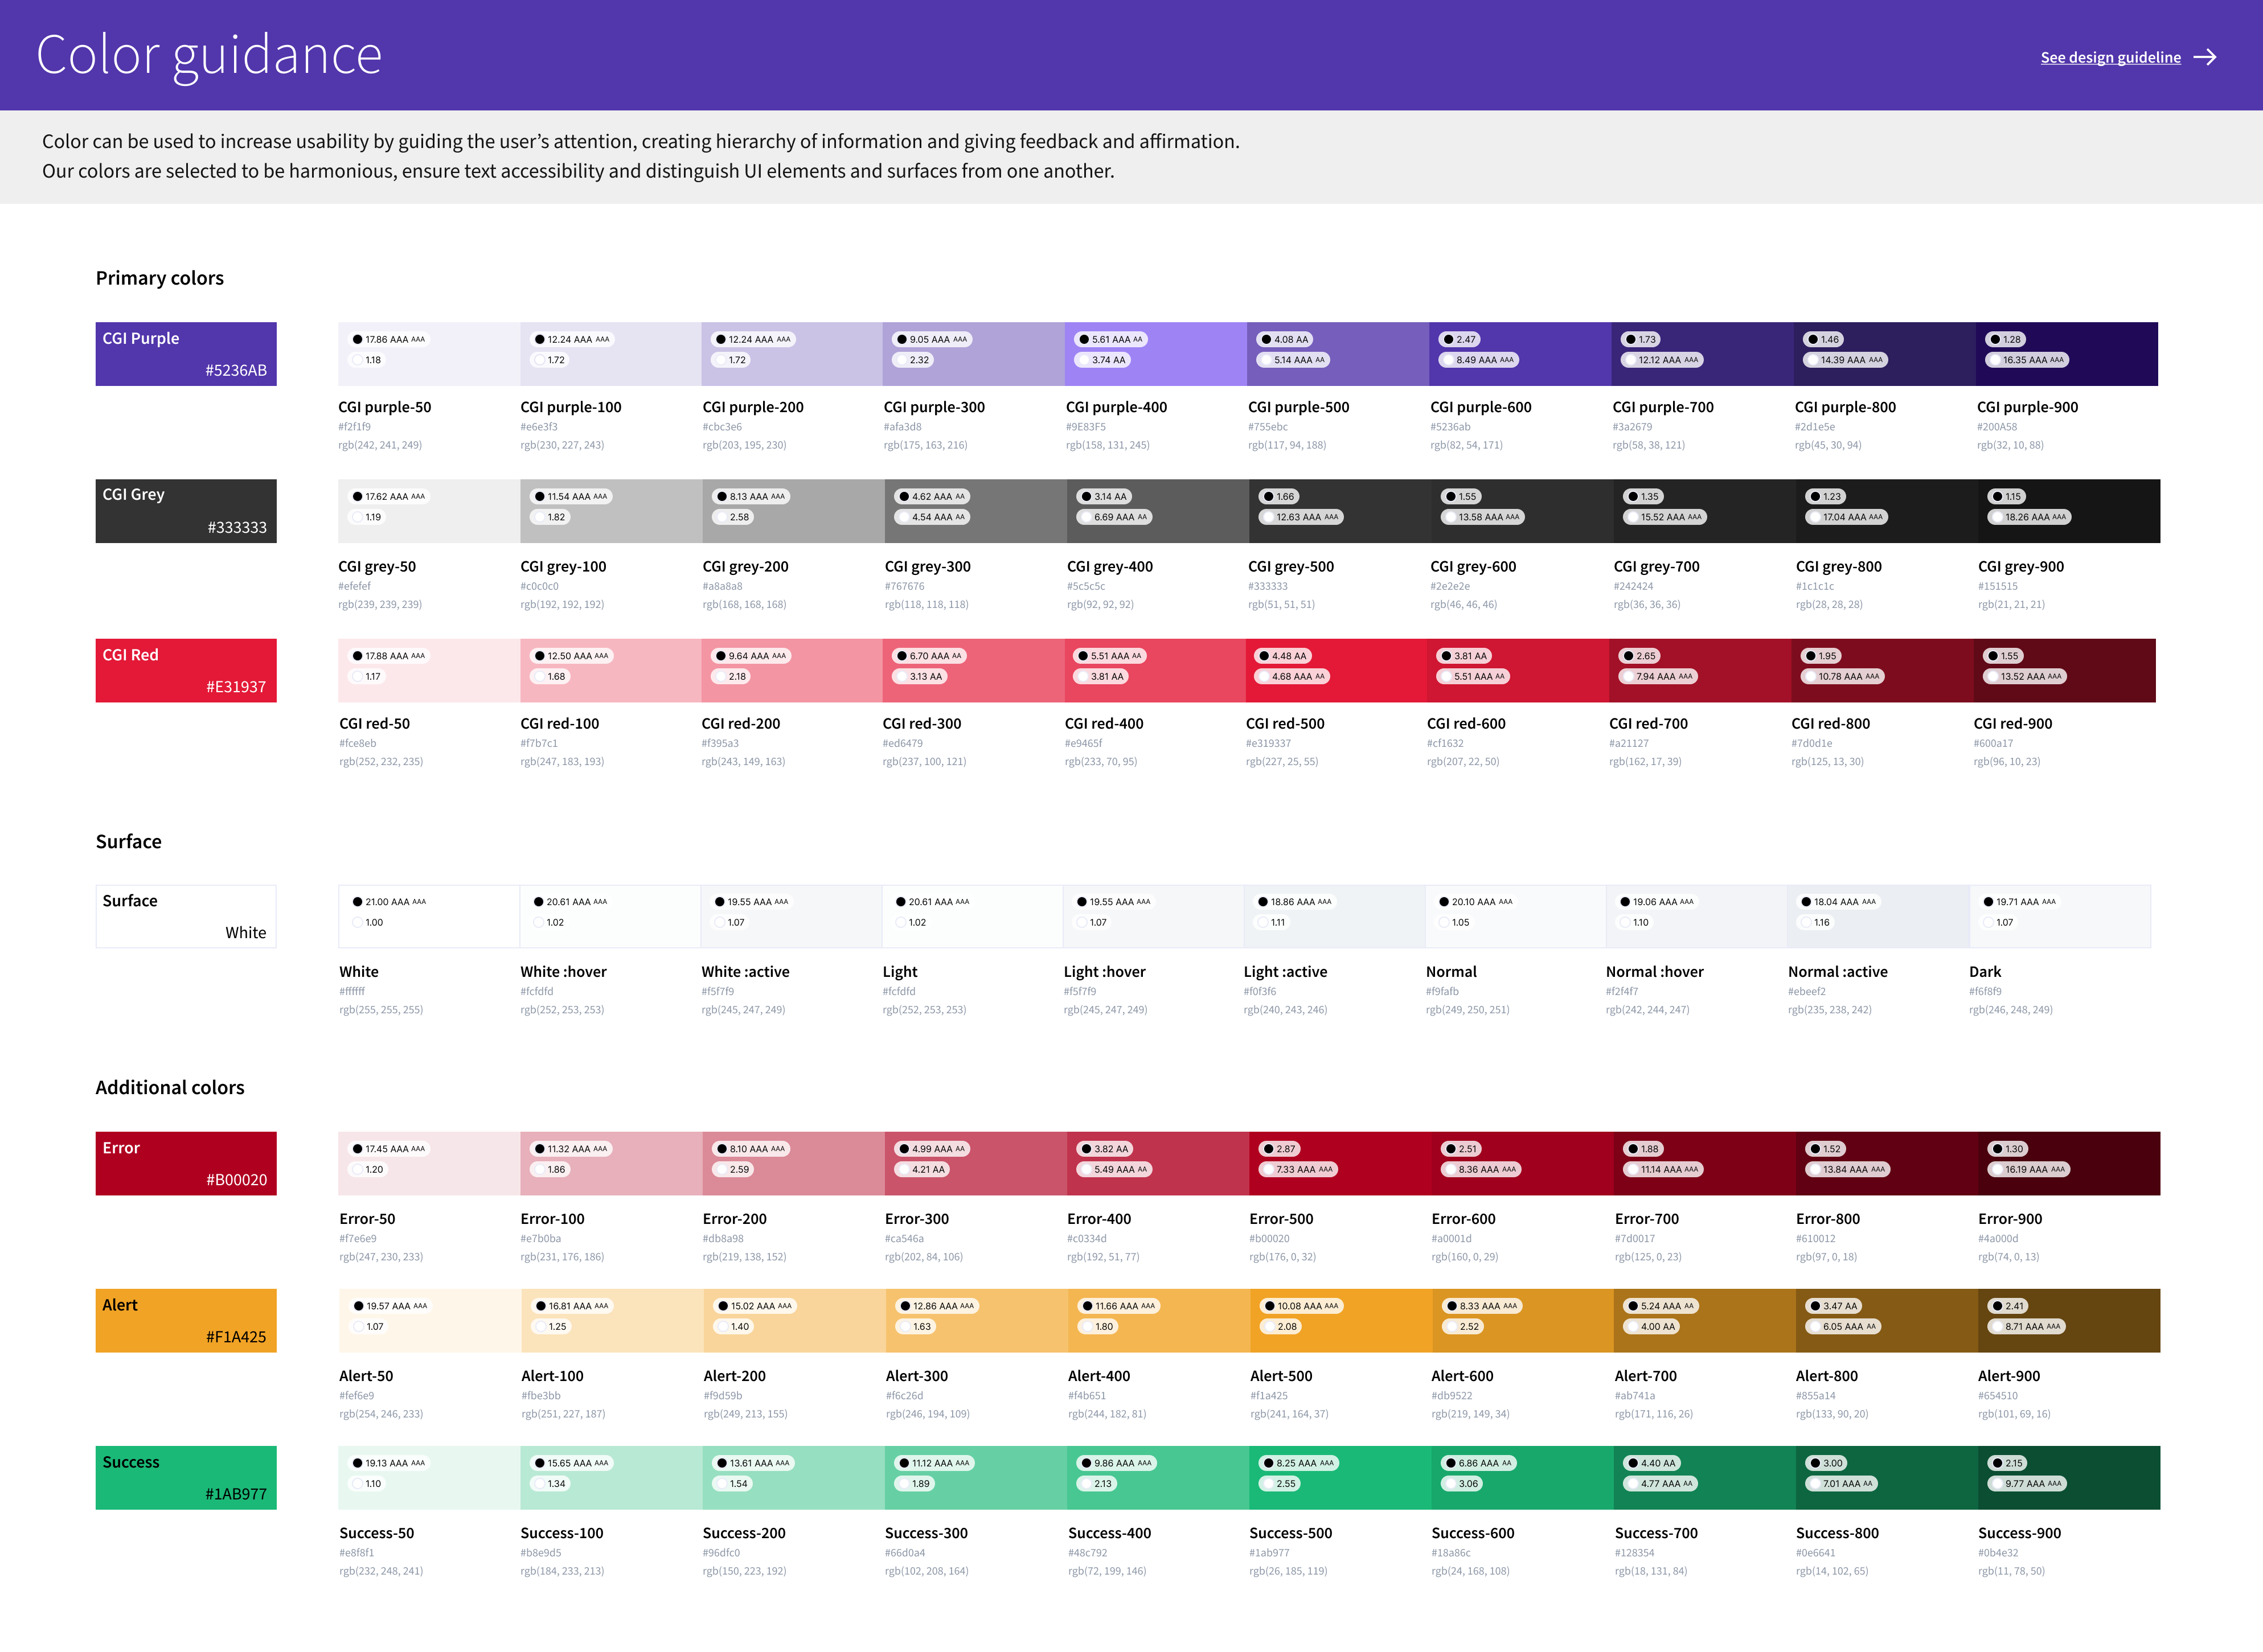Pick the Alert-600 swatch
The width and height of the screenshot is (2263, 1652).
(1523, 1320)
